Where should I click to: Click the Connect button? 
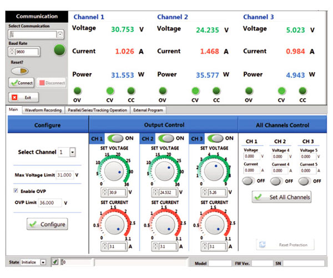21,83
